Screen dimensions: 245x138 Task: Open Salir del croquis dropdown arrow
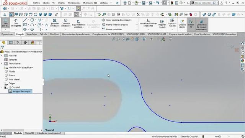pyautogui.click(x=5, y=30)
